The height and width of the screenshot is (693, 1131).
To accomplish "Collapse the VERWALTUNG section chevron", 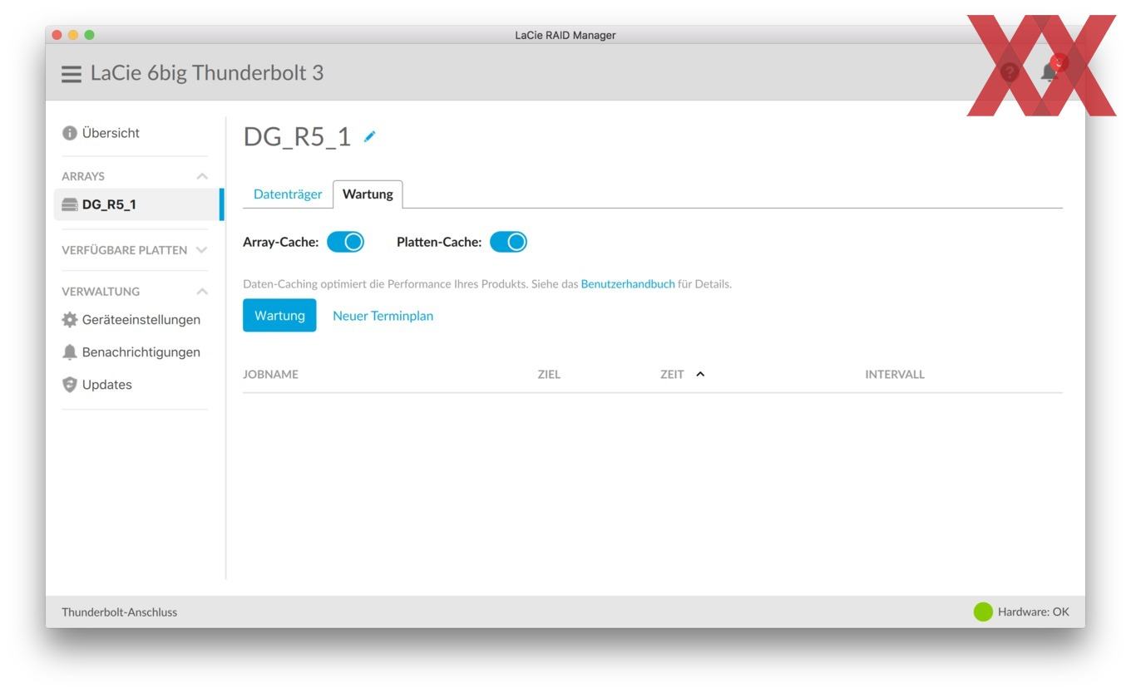I will coord(201,292).
